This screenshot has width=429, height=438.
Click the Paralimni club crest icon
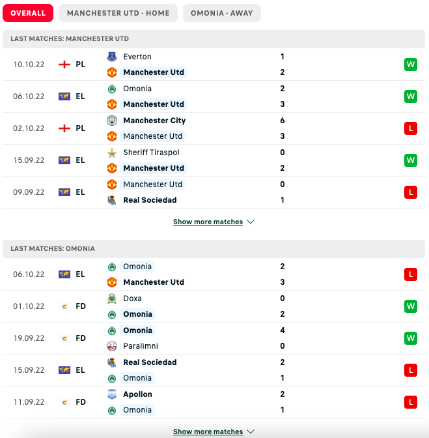pos(111,346)
